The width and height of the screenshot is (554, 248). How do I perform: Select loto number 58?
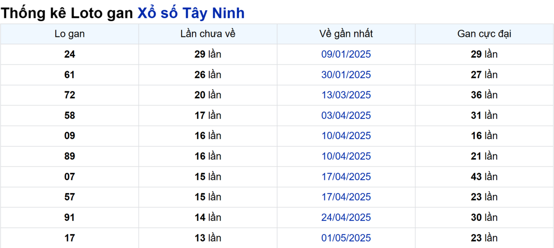[70, 115]
